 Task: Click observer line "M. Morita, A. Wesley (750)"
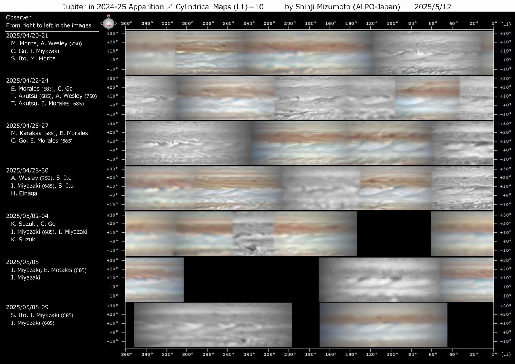point(46,43)
